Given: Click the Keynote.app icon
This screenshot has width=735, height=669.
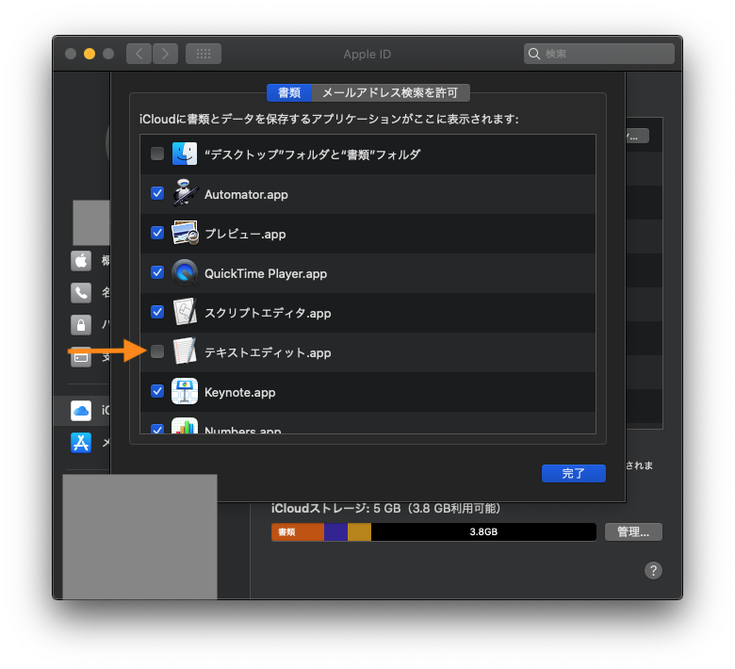Looking at the screenshot, I should [x=184, y=391].
